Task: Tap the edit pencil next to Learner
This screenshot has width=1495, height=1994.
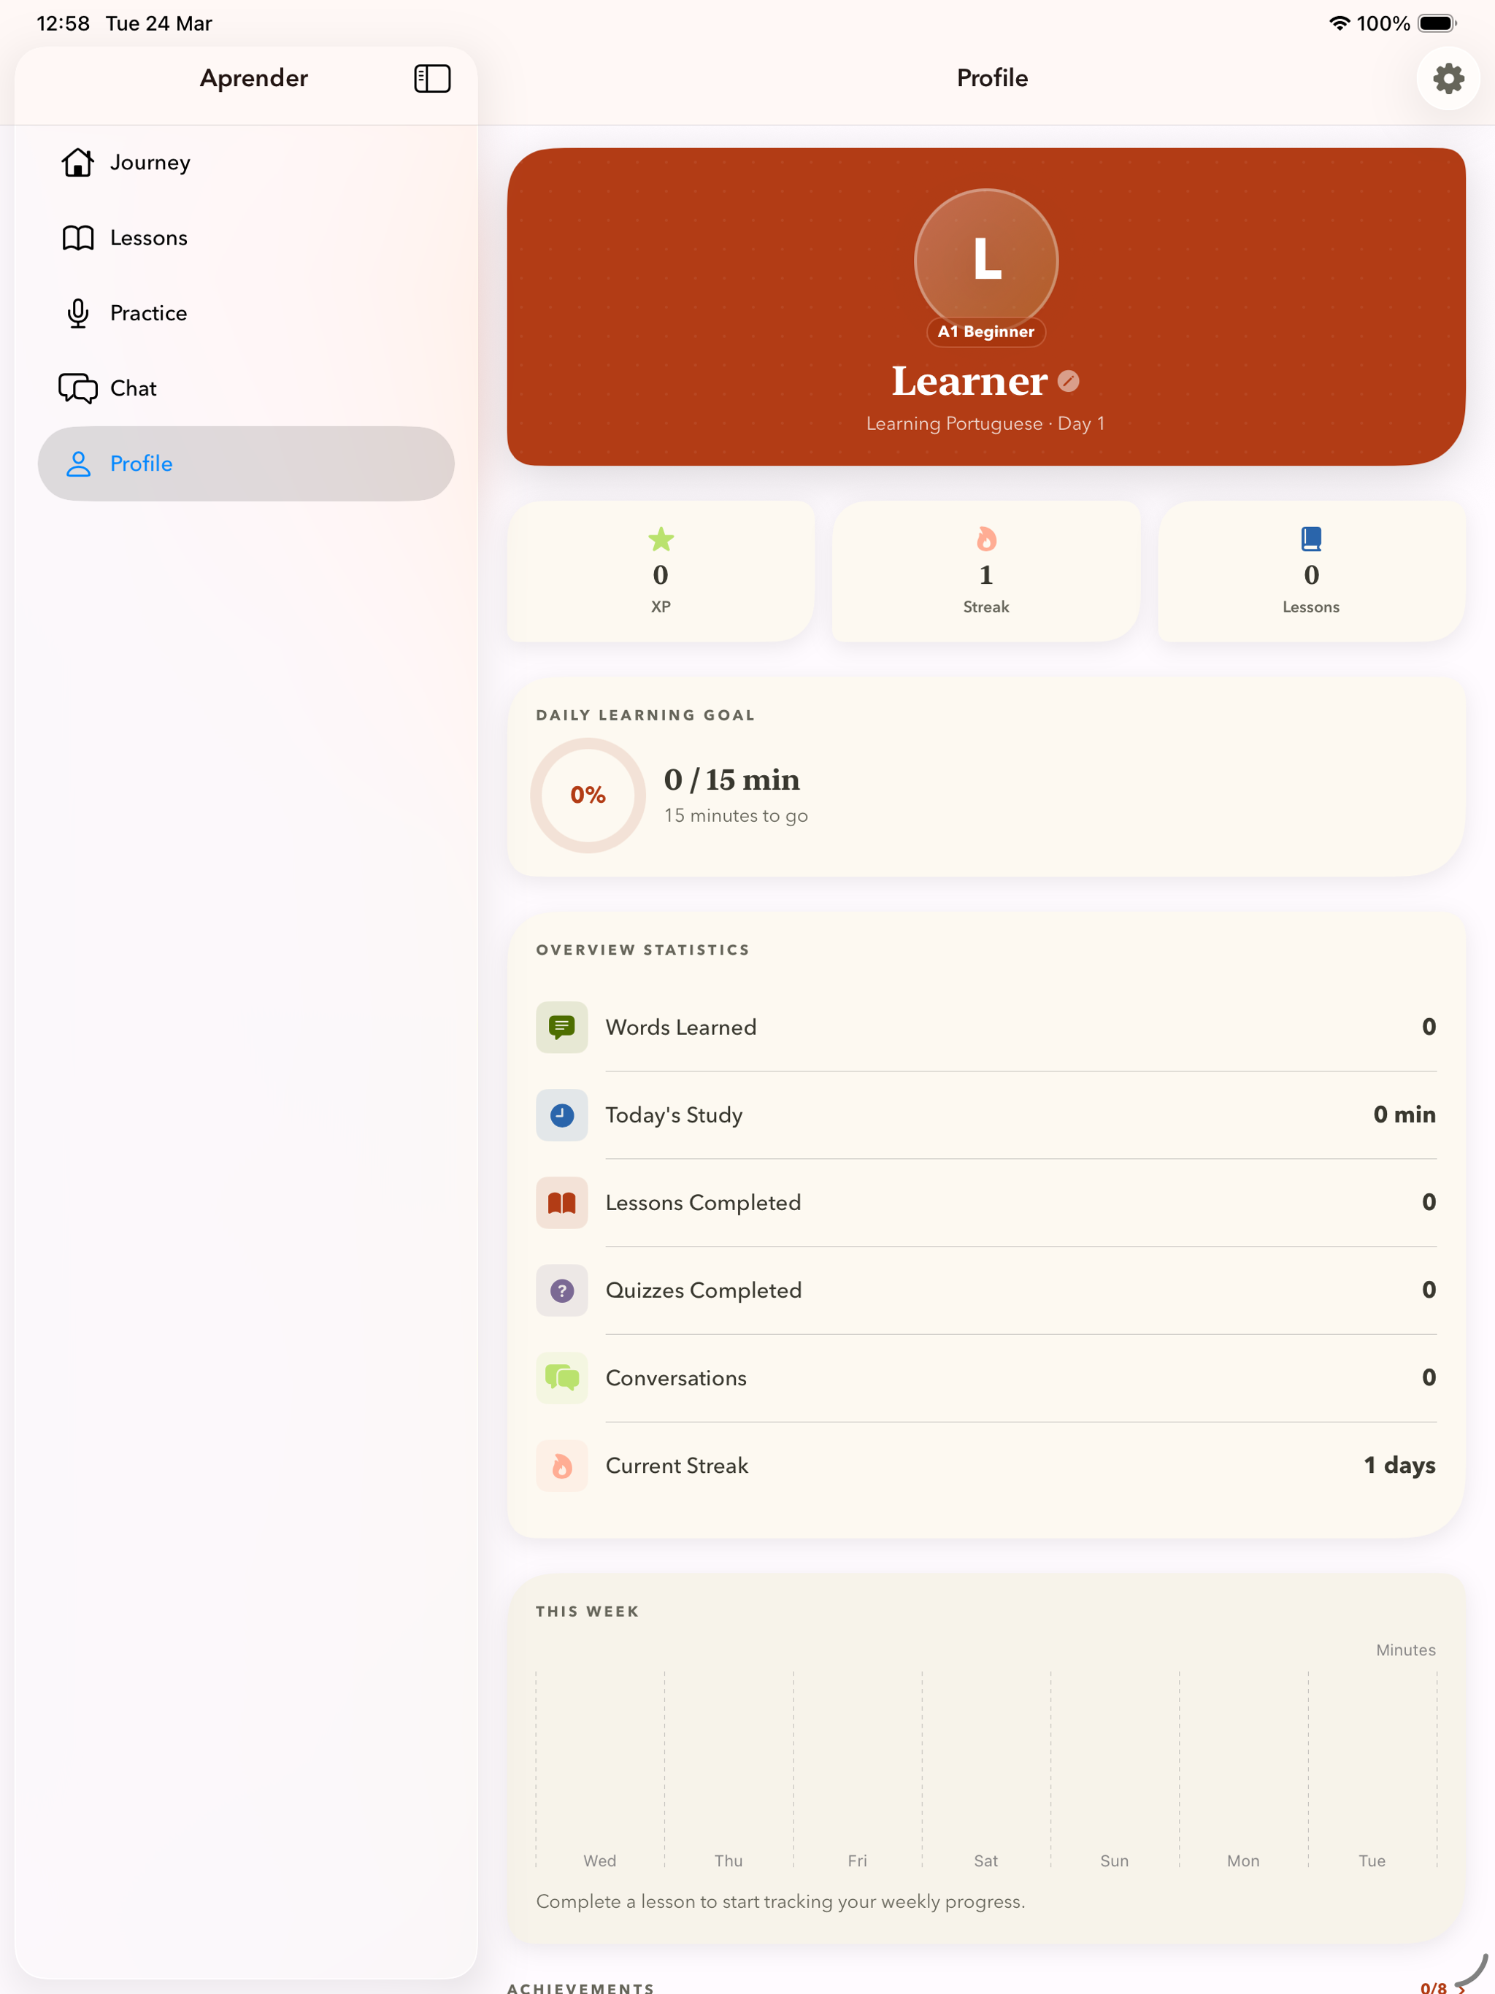Action: [1069, 381]
